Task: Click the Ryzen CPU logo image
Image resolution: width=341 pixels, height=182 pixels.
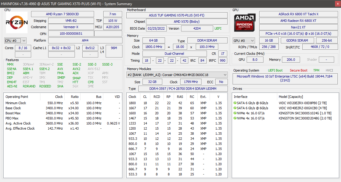Action: click(16, 22)
